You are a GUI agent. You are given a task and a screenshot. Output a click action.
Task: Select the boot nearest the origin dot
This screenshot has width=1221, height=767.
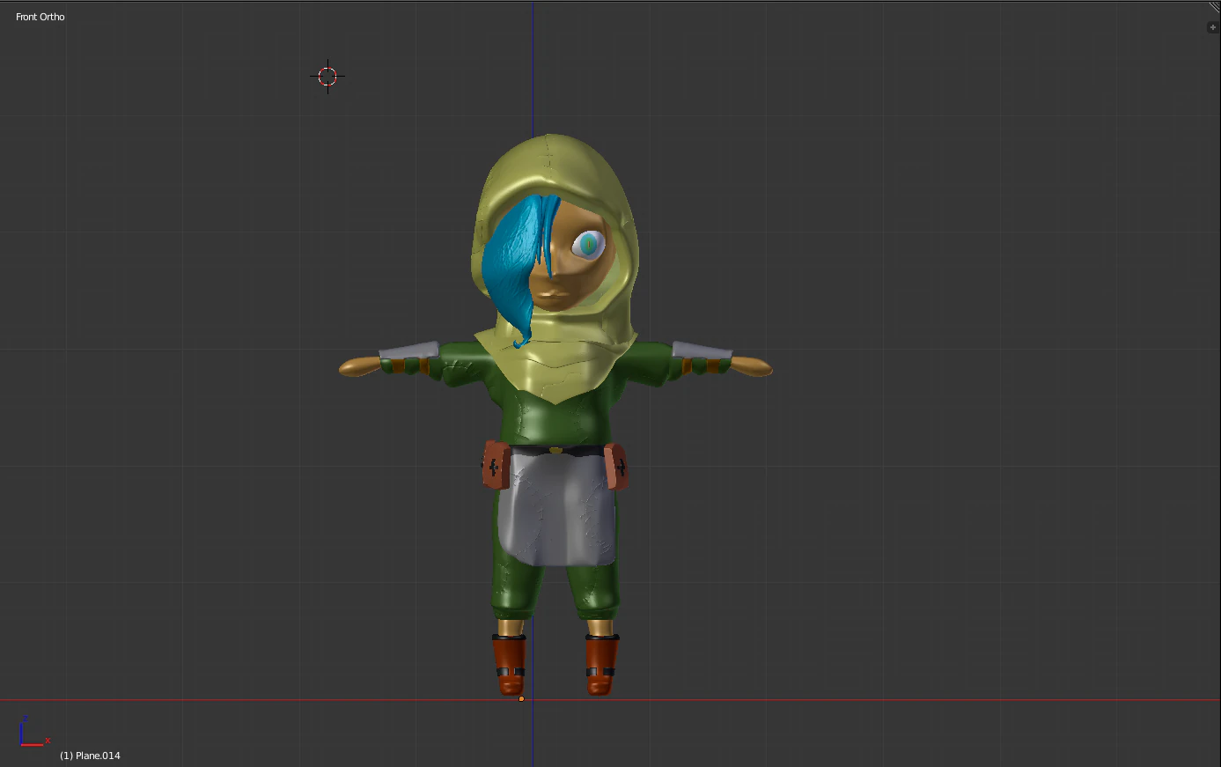click(x=509, y=665)
